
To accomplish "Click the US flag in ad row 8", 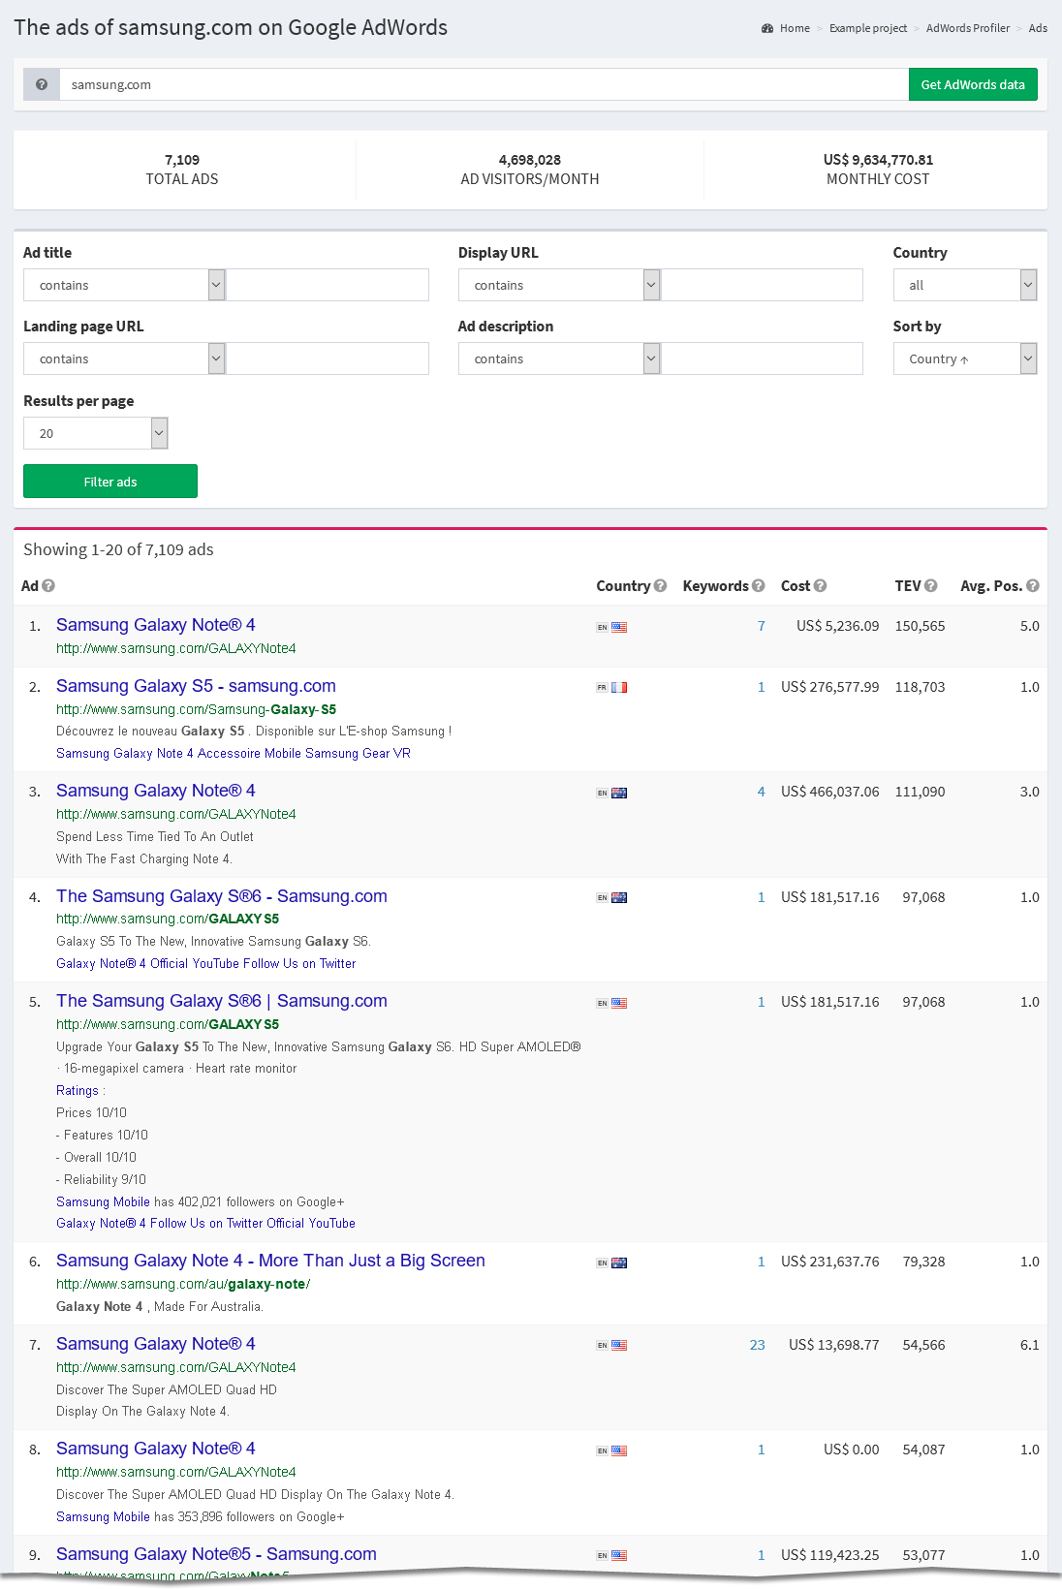I will click(619, 1450).
